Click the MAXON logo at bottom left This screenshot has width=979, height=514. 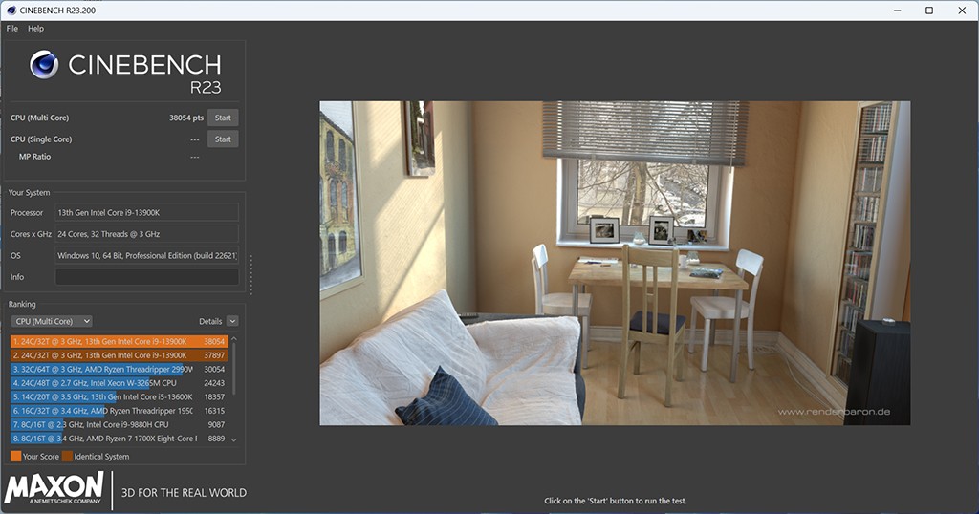[x=54, y=488]
